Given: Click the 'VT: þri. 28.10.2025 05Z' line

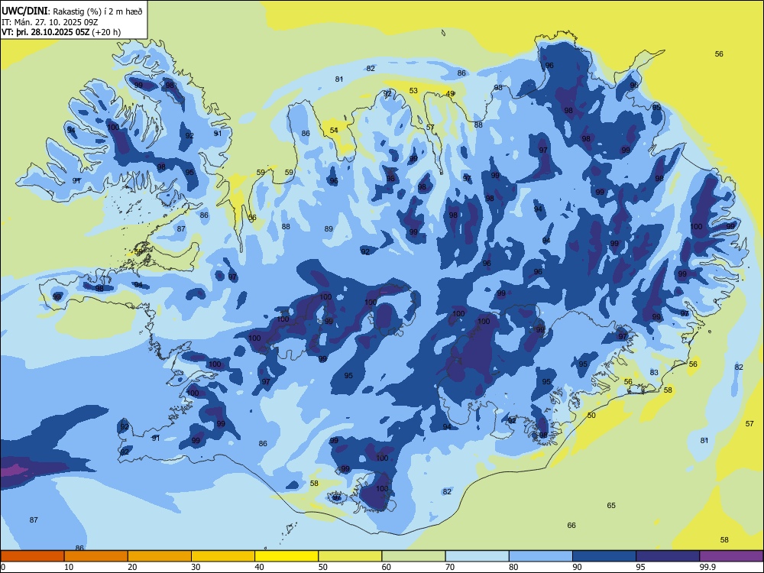Looking at the screenshot, I should [x=46, y=32].
